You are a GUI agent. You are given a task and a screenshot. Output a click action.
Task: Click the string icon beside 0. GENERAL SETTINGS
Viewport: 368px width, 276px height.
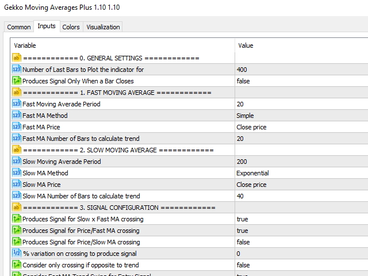pos(16,58)
